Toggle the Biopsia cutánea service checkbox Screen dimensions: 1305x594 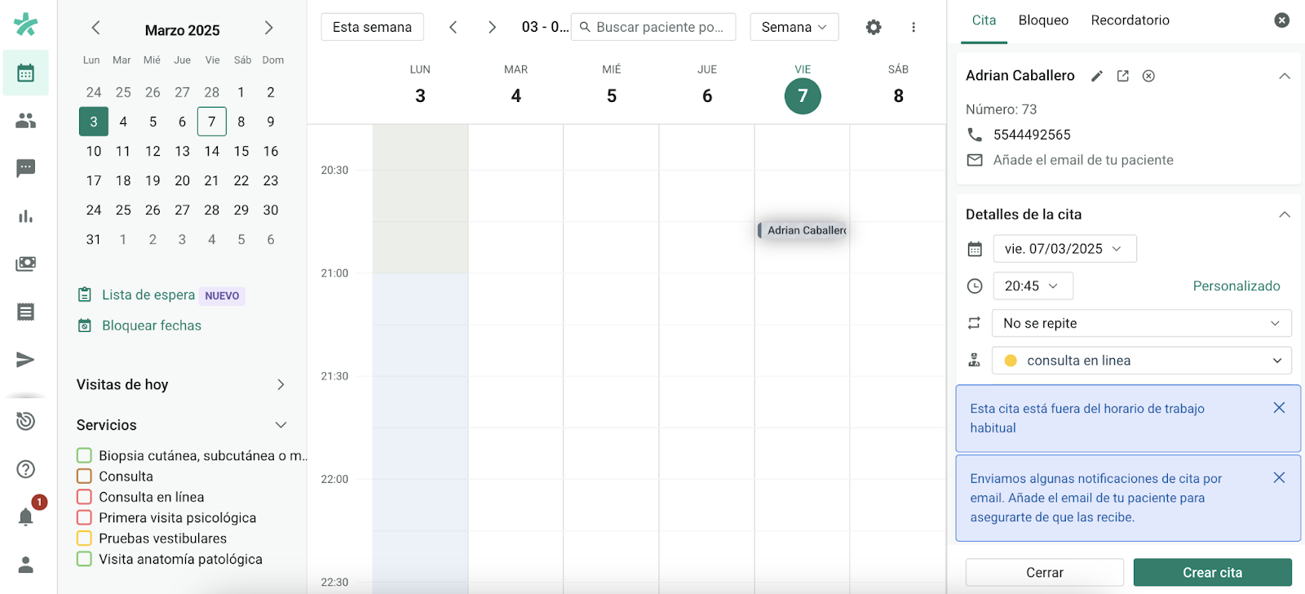[85, 455]
